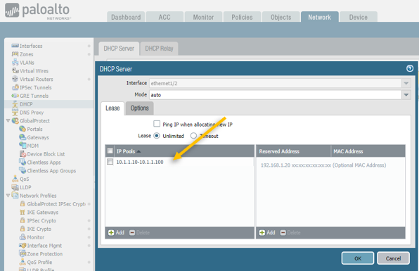Select the Lease tab
Viewport: 419px width, 271px height.
point(112,108)
